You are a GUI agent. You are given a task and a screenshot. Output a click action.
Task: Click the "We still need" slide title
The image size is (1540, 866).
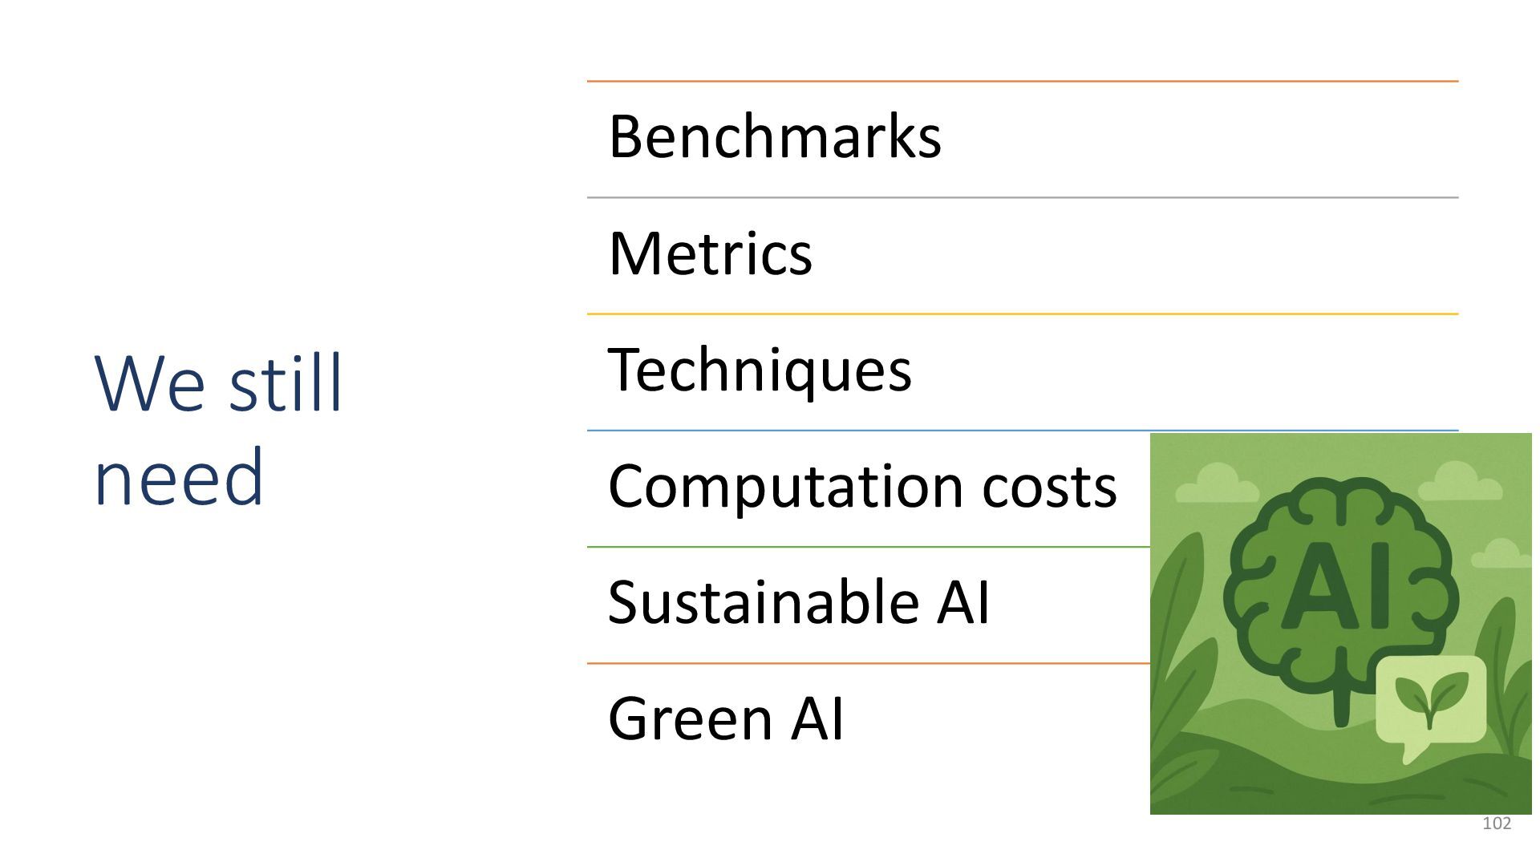218,429
